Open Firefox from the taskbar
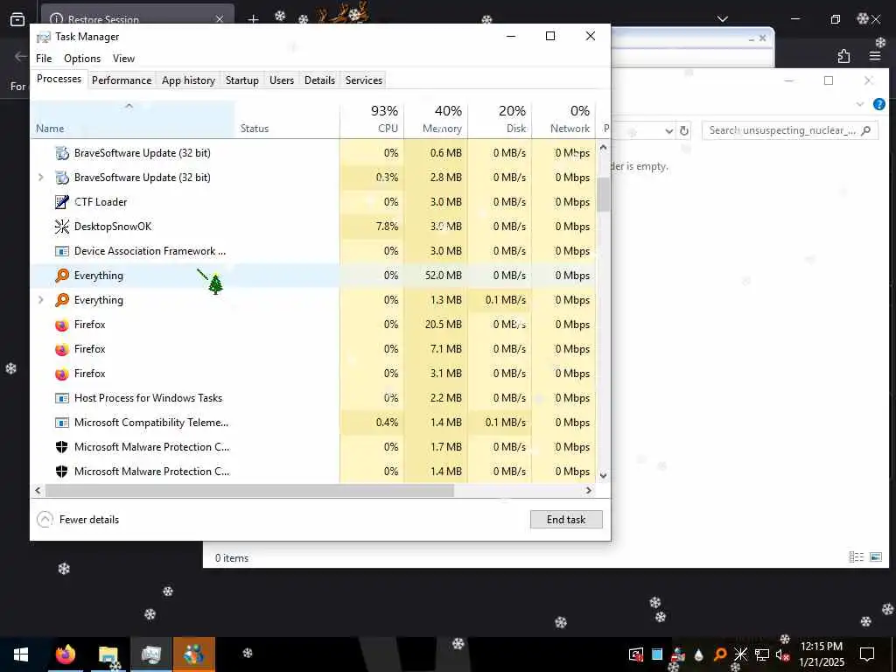 [65, 654]
